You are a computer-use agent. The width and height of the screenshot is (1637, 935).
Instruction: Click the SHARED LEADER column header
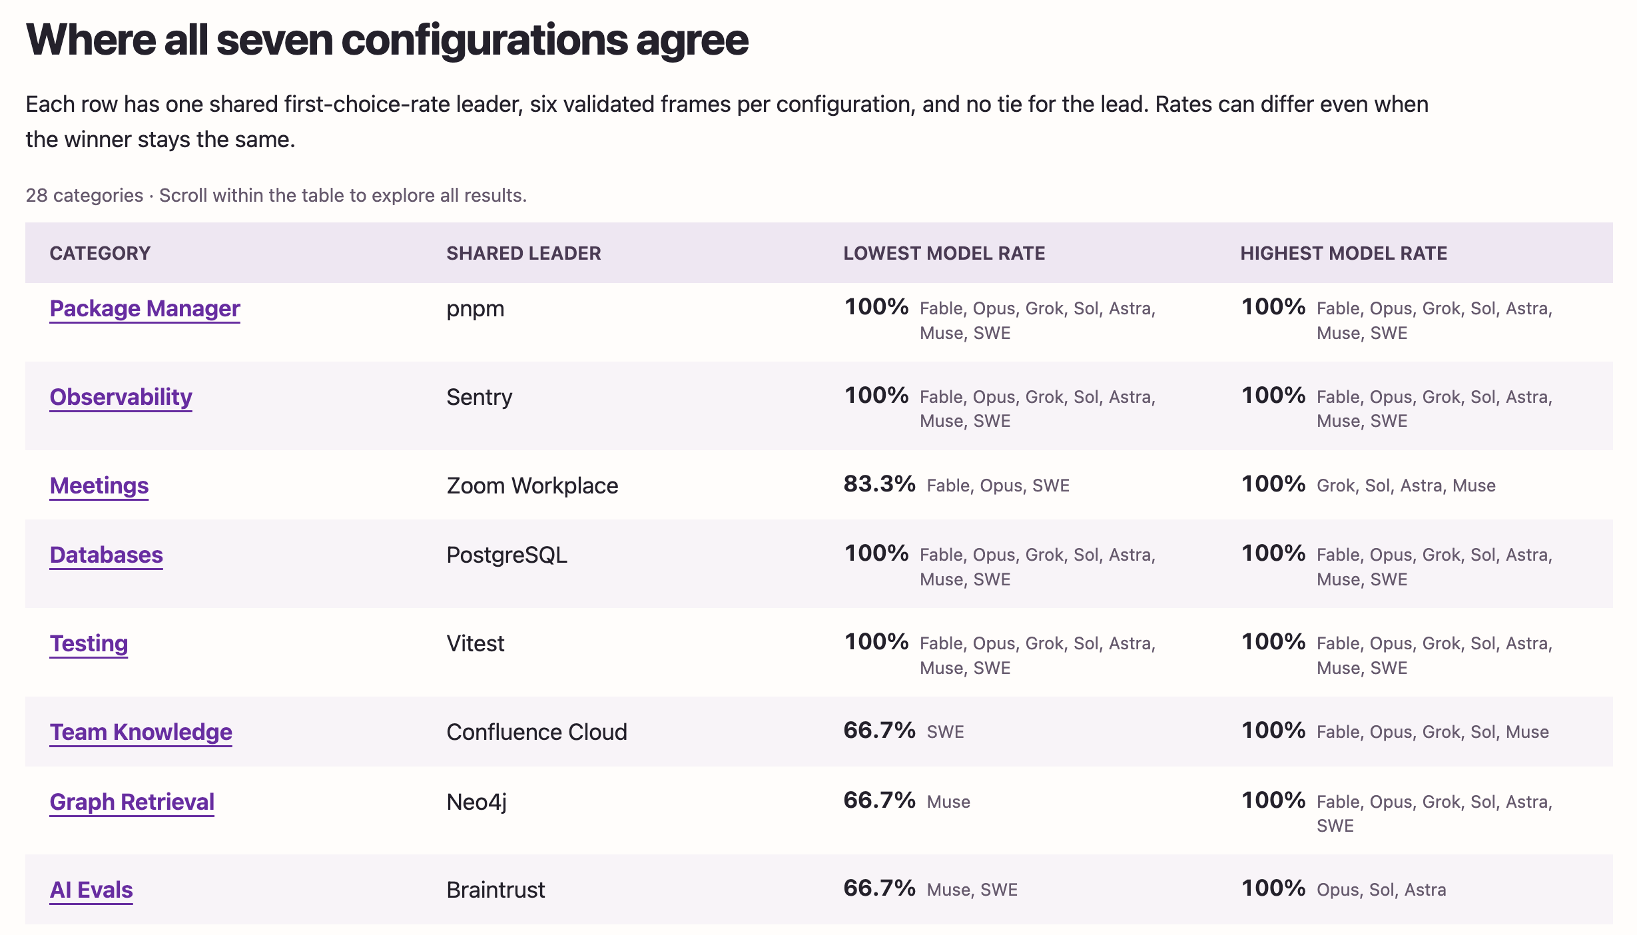523,253
